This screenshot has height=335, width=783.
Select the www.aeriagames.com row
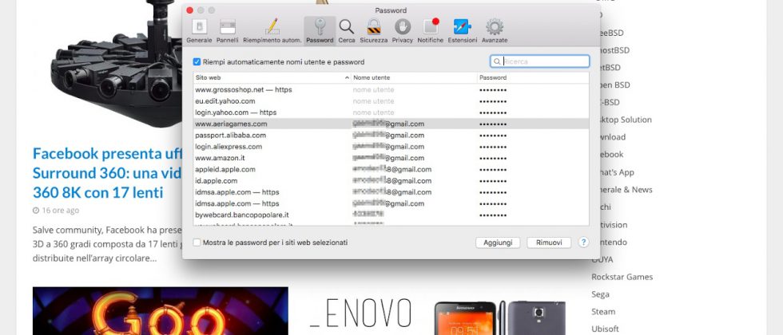click(x=391, y=124)
